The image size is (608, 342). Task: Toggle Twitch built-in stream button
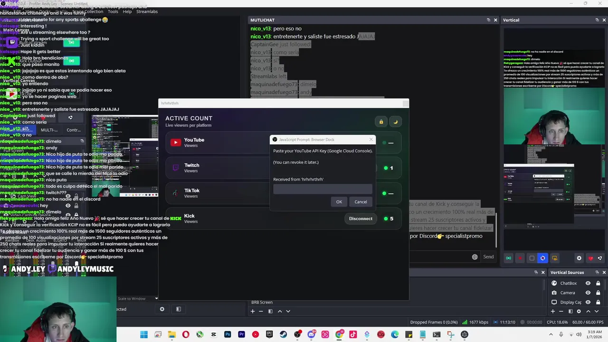[71, 43]
